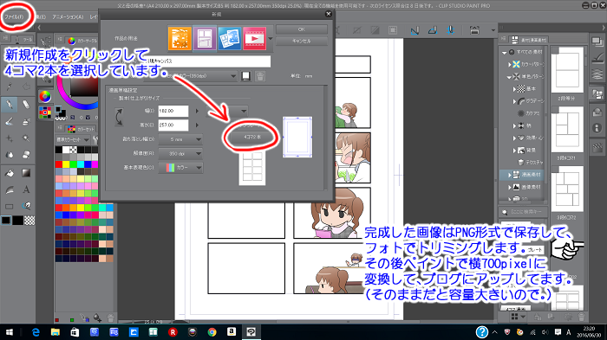Screen dimensions: 607x340
Task: Expand the Color pattern material folder
Action: click(x=510, y=65)
